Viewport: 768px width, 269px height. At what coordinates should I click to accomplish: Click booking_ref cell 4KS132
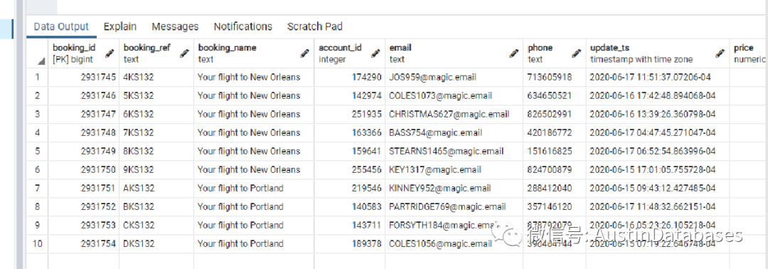click(x=156, y=77)
